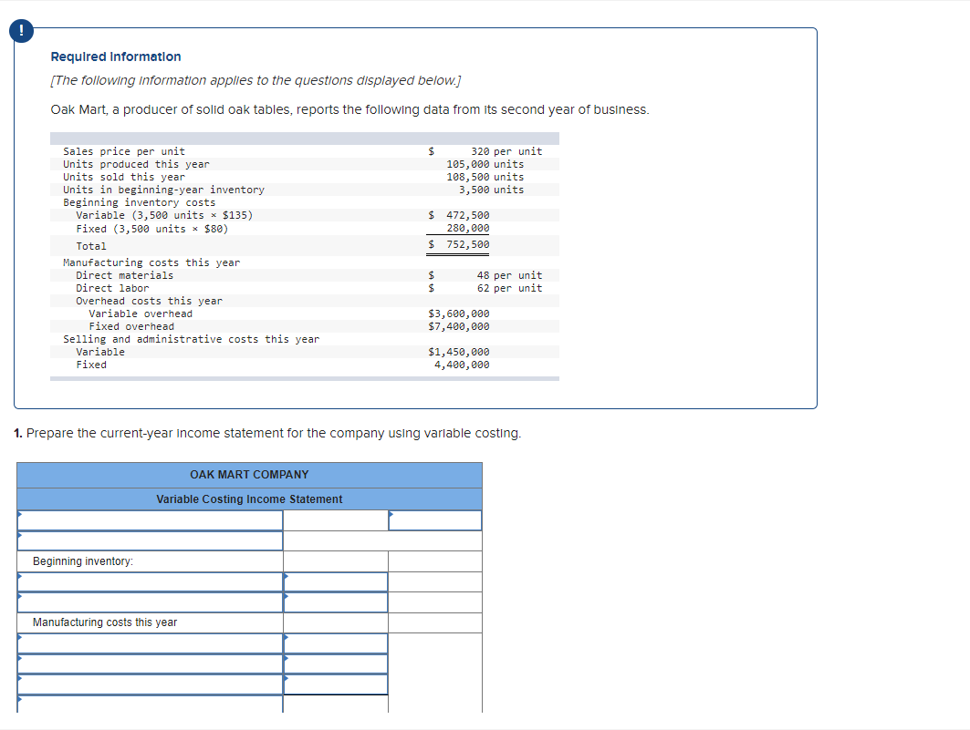Click the first amount cell under Manufacturing costs this year
Screen dimensions: 970x730
click(336, 643)
